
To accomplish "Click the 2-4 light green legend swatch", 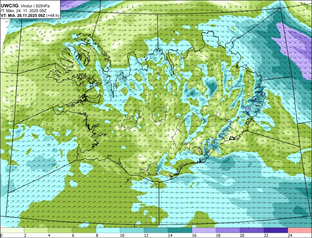I will 36,230.
